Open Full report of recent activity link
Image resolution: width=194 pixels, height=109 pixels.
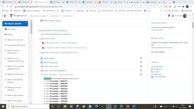pyautogui.click(x=162, y=48)
